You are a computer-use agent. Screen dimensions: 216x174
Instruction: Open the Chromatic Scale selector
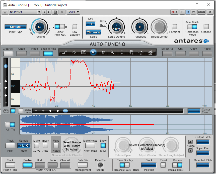pyautogui.click(x=94, y=32)
